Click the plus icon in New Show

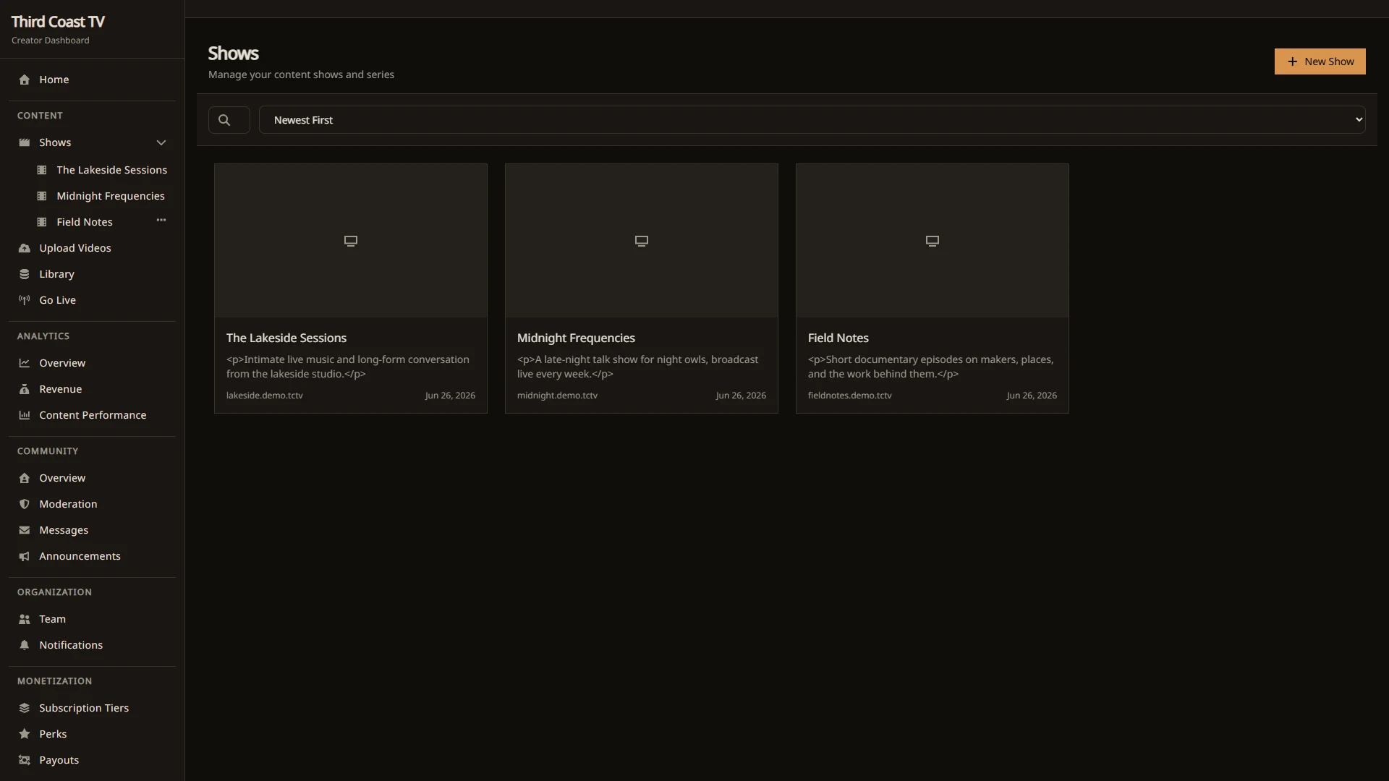click(1292, 61)
